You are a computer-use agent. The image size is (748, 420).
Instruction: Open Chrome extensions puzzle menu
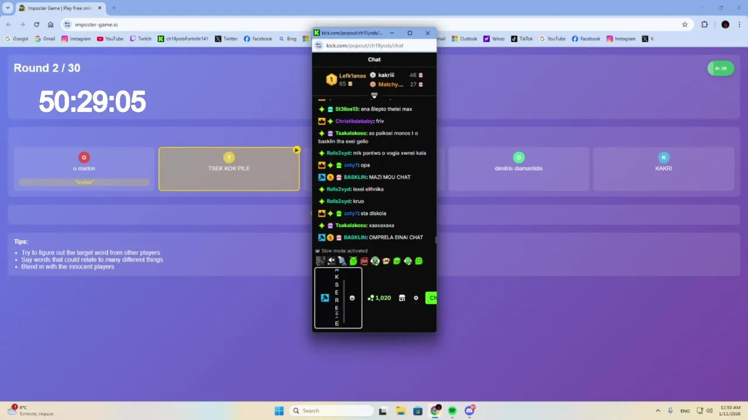[704, 24]
